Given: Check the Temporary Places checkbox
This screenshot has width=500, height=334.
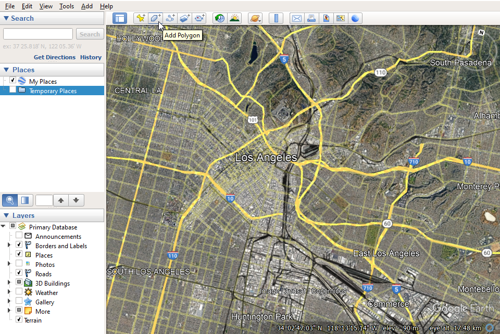Looking at the screenshot, I should (12, 90).
